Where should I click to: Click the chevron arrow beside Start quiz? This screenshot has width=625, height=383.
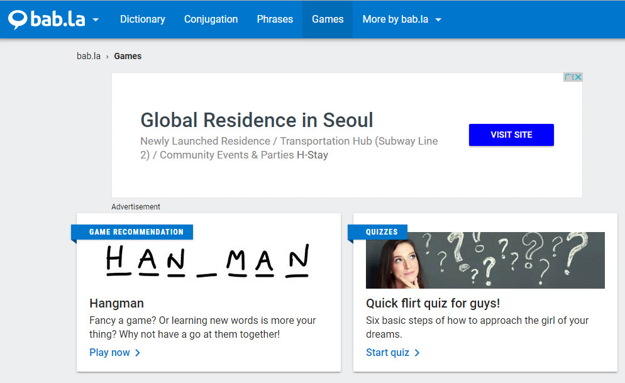[417, 353]
